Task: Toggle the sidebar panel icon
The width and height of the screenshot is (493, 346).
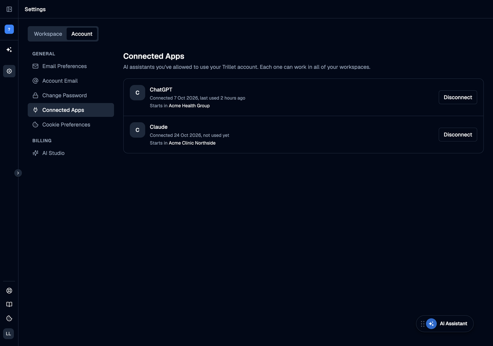Action: click(x=9, y=9)
